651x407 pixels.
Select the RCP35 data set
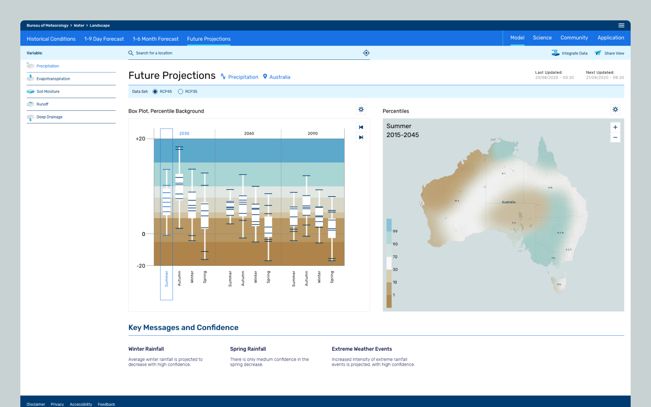pos(180,92)
